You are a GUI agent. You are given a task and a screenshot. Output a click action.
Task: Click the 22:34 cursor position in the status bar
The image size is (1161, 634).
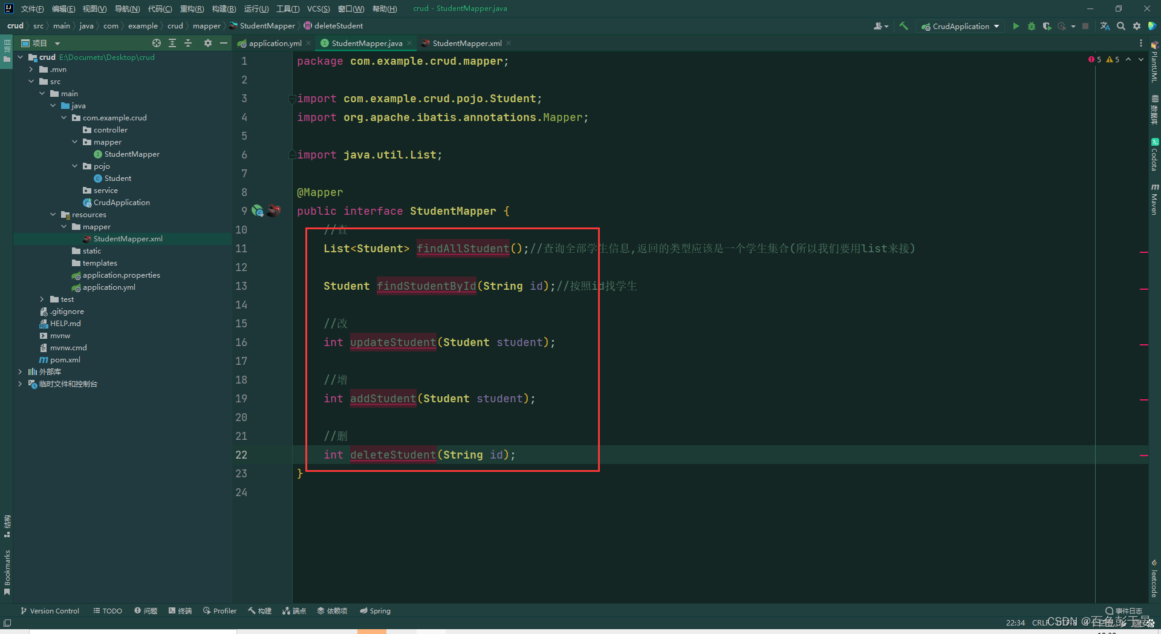pos(1015,623)
